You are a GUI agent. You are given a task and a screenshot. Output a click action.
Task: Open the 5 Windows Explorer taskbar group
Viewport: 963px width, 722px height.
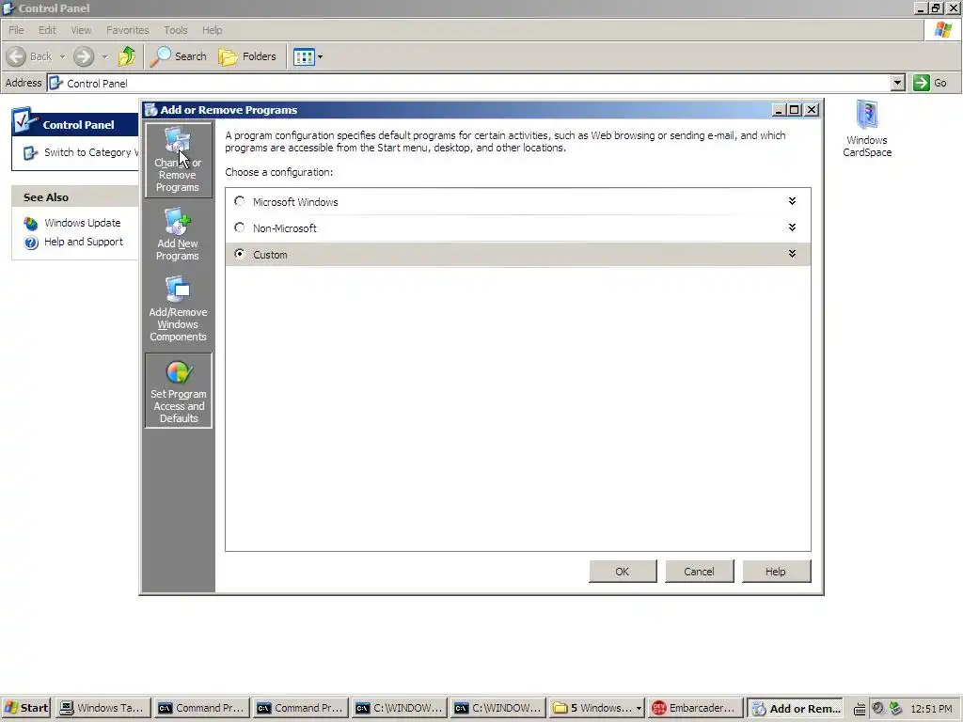pos(597,708)
